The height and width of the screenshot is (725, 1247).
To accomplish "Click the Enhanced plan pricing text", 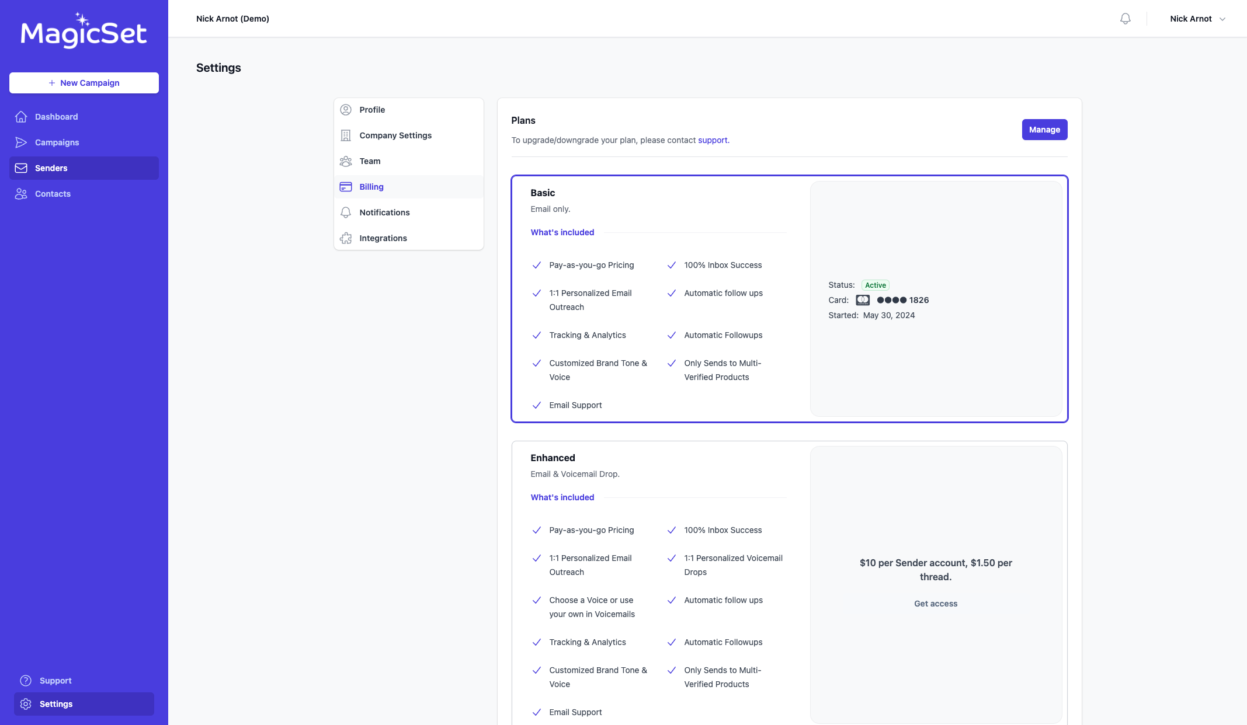I will pyautogui.click(x=936, y=570).
